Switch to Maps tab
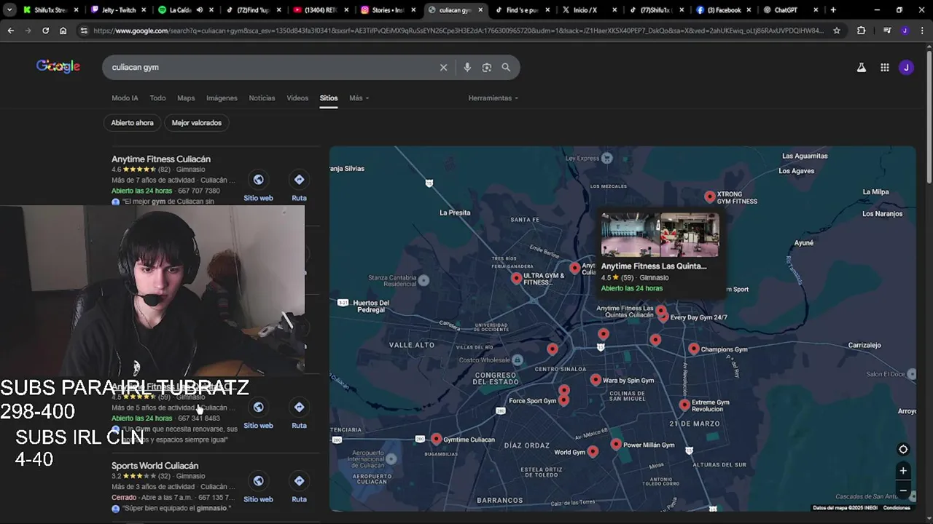 186,98
